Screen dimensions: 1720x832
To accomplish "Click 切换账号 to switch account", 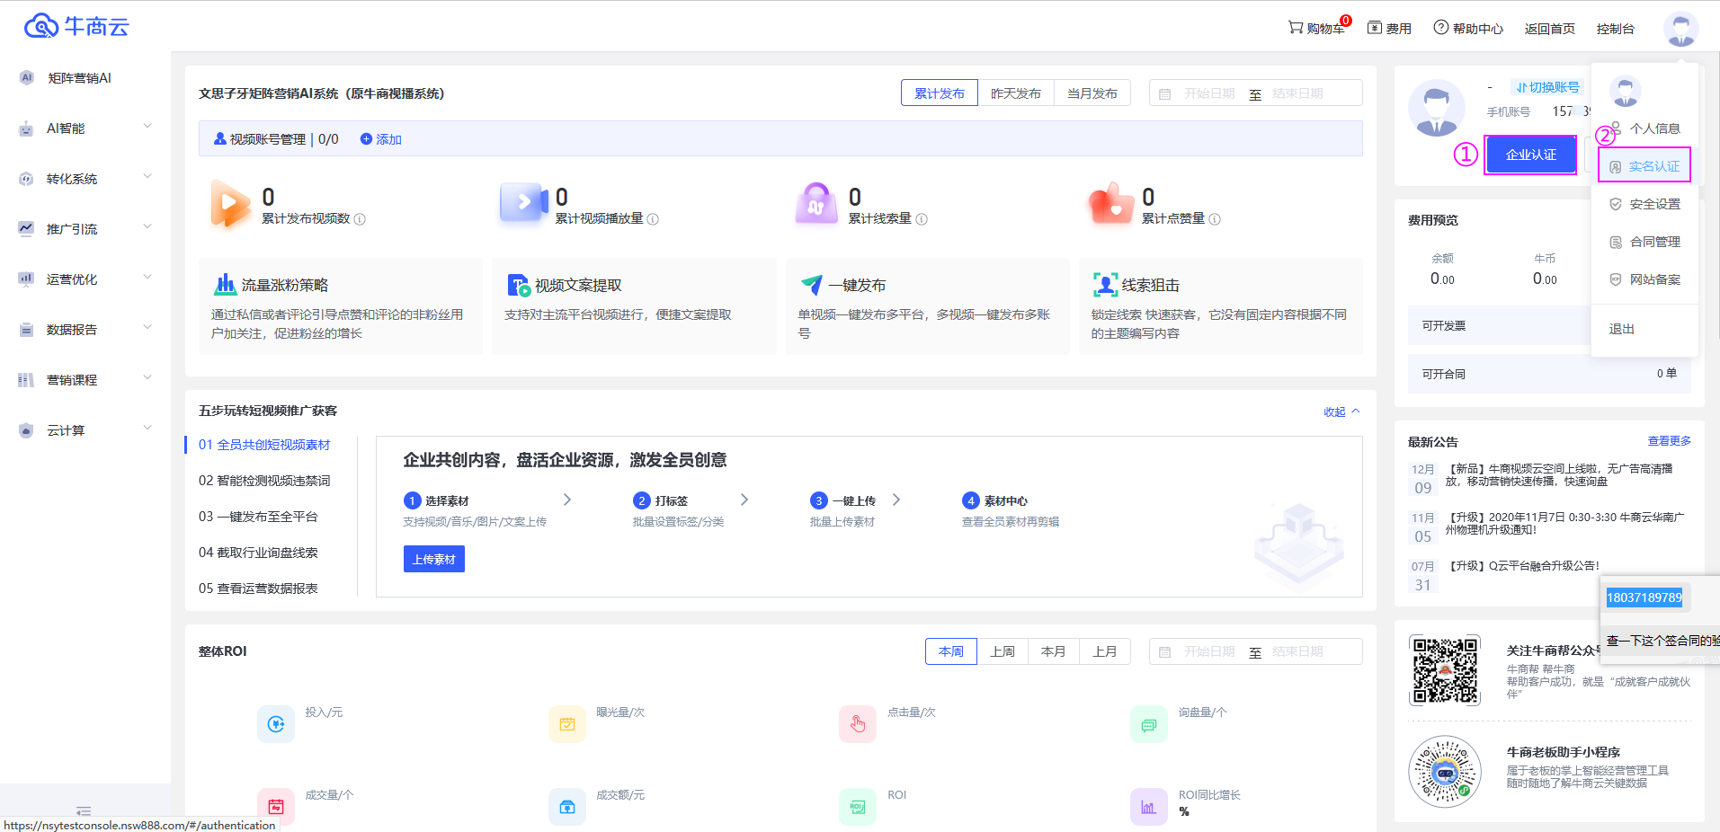I will pos(1547,87).
